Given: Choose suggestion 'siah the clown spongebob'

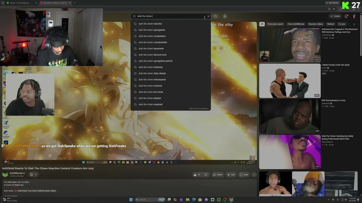Looking at the screenshot, I should point(171,30).
